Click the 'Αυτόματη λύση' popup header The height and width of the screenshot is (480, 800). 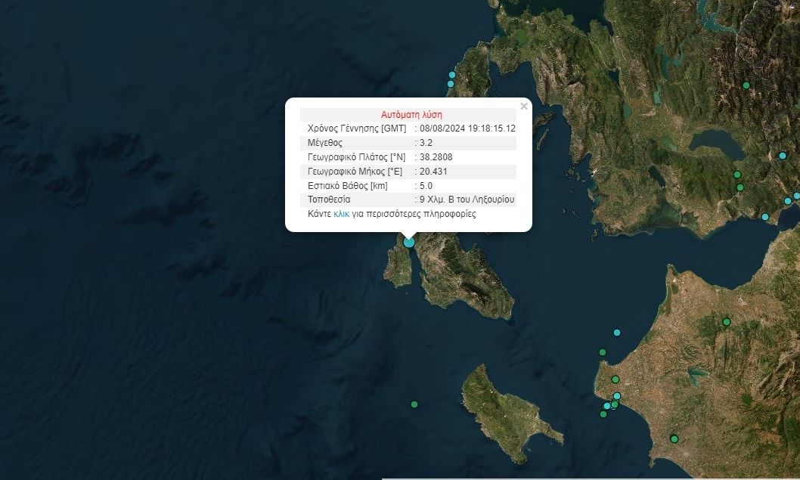tap(411, 114)
